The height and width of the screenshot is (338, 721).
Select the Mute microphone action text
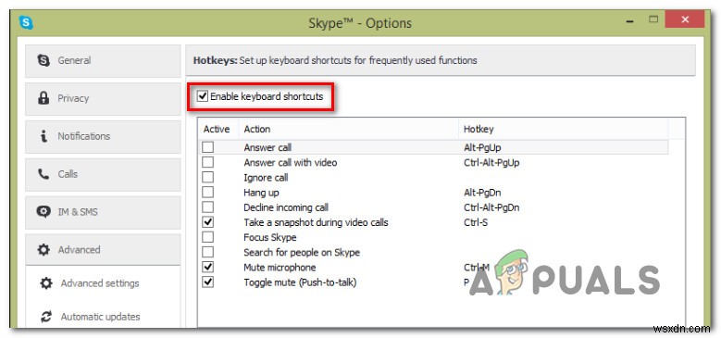280,268
